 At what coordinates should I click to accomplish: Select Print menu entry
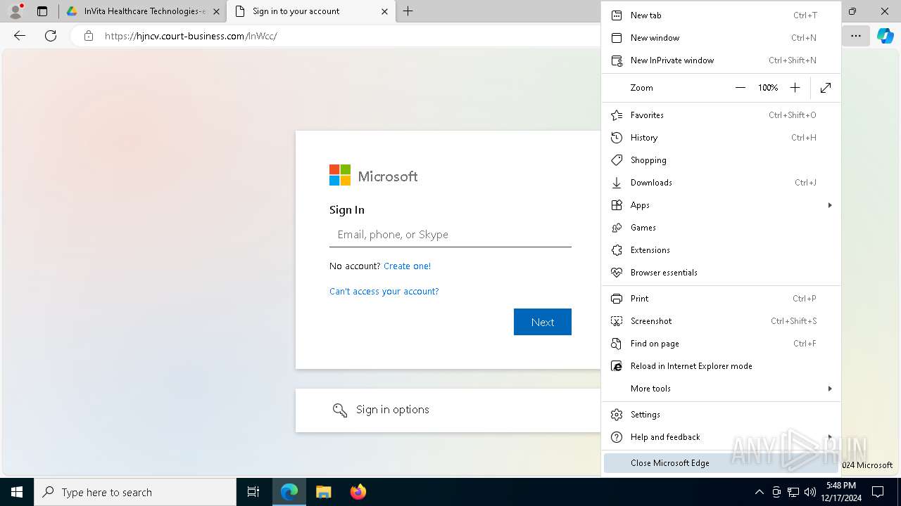(x=722, y=299)
